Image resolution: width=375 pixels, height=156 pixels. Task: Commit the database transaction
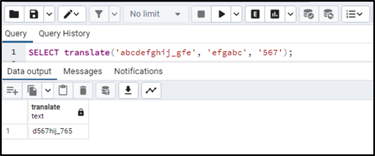pyautogui.click(x=309, y=14)
